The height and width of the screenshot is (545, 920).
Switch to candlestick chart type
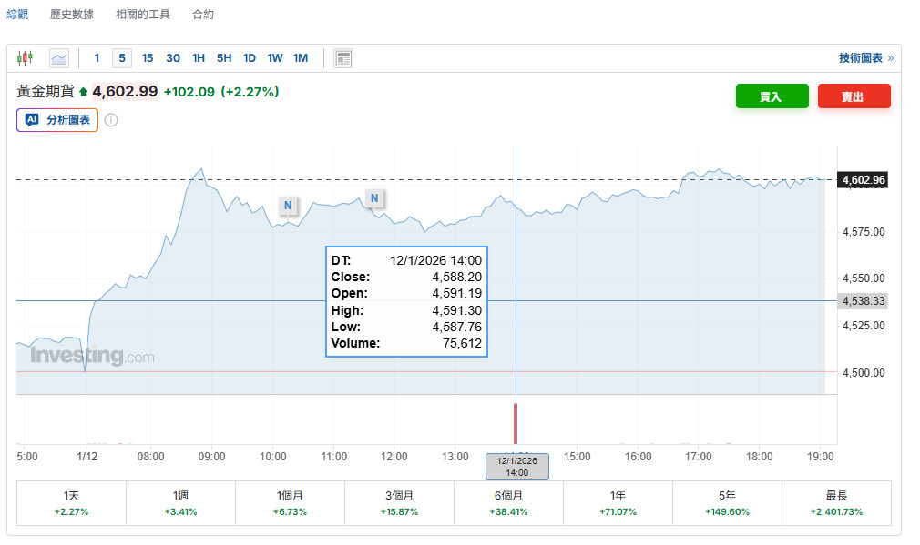point(25,58)
